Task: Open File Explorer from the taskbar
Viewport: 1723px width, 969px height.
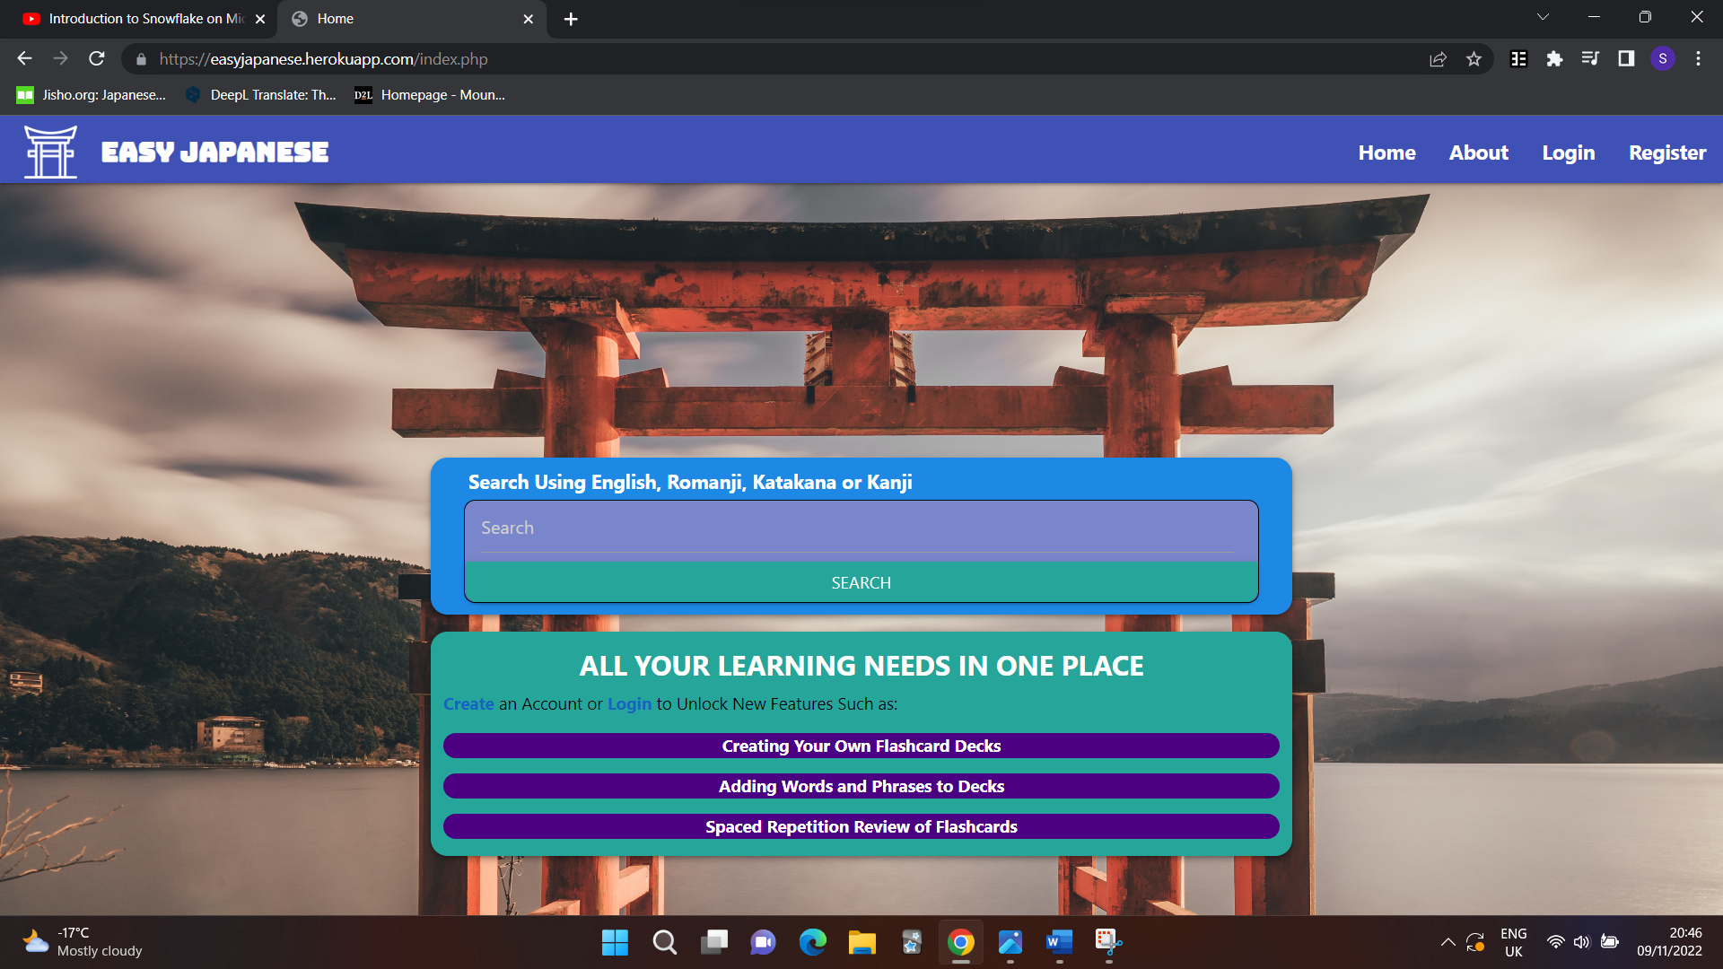Action: [861, 942]
